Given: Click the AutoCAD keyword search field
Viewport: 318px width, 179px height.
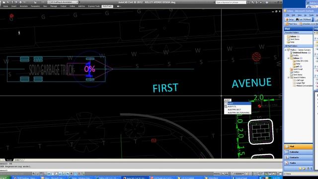Looking at the screenshot, I should (x=231, y=2).
